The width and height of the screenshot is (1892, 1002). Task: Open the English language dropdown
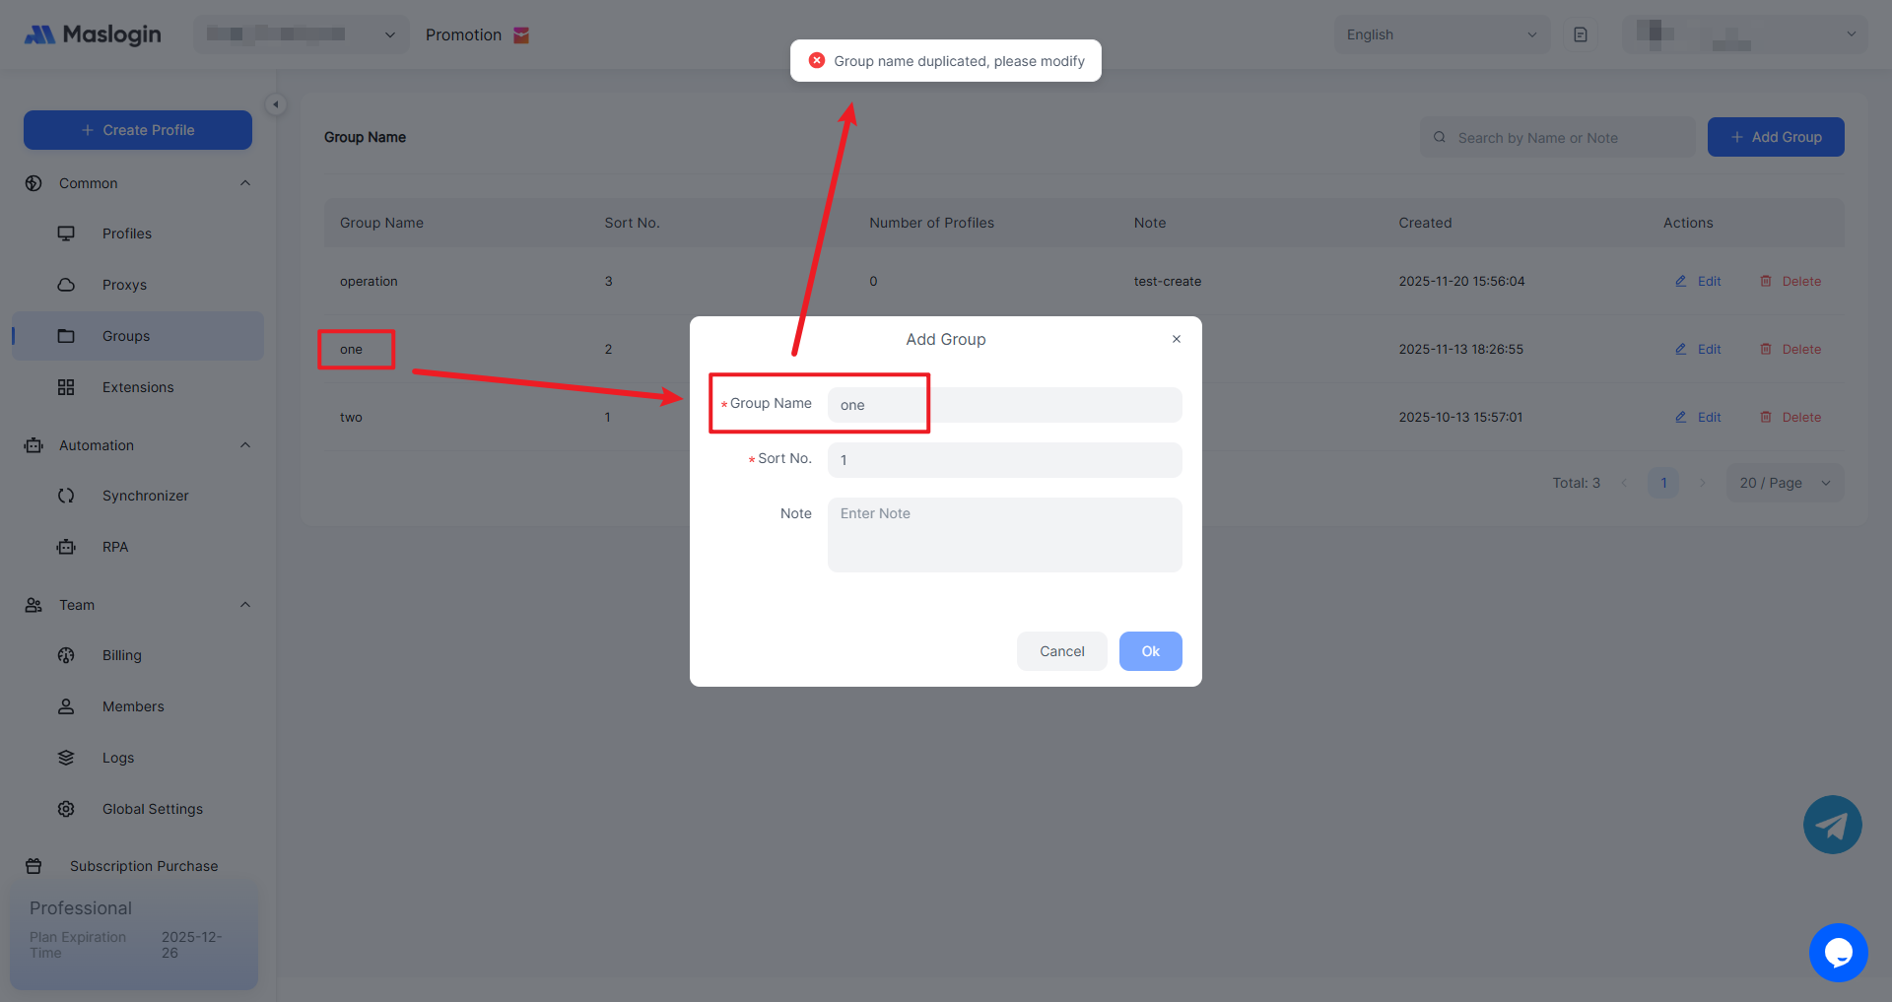(x=1441, y=35)
